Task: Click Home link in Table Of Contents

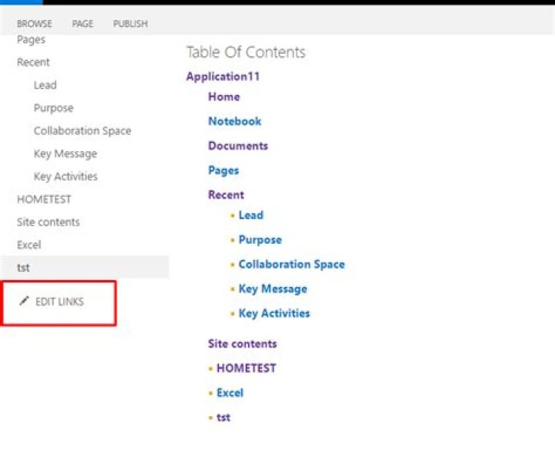Action: tap(224, 96)
